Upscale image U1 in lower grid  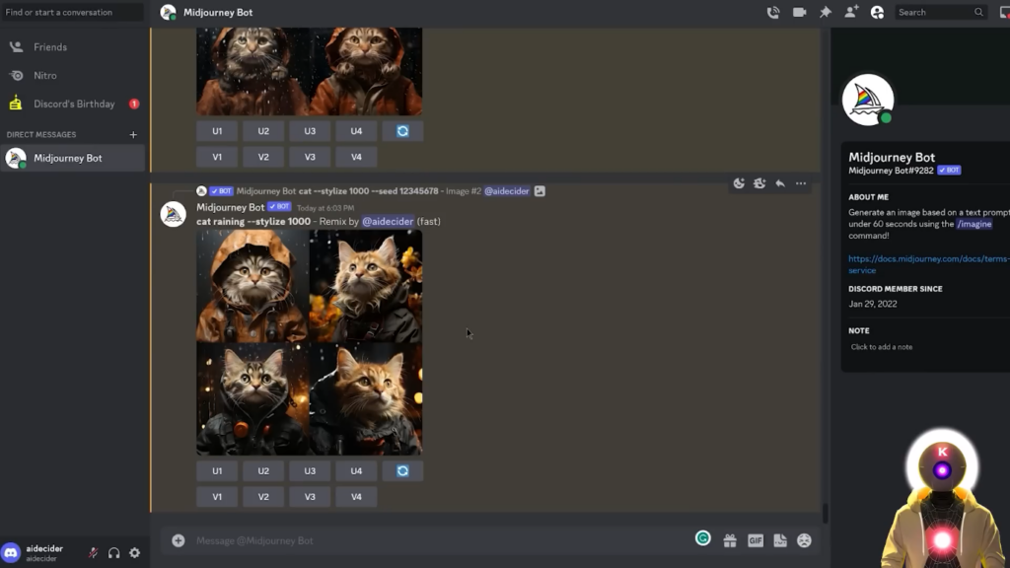[x=217, y=470]
